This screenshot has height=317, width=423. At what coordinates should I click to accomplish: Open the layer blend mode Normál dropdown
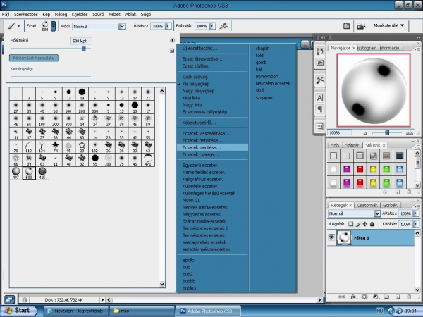point(354,213)
